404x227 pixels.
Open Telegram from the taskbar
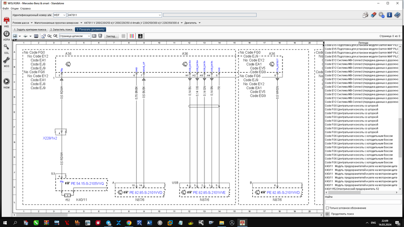coord(108,223)
